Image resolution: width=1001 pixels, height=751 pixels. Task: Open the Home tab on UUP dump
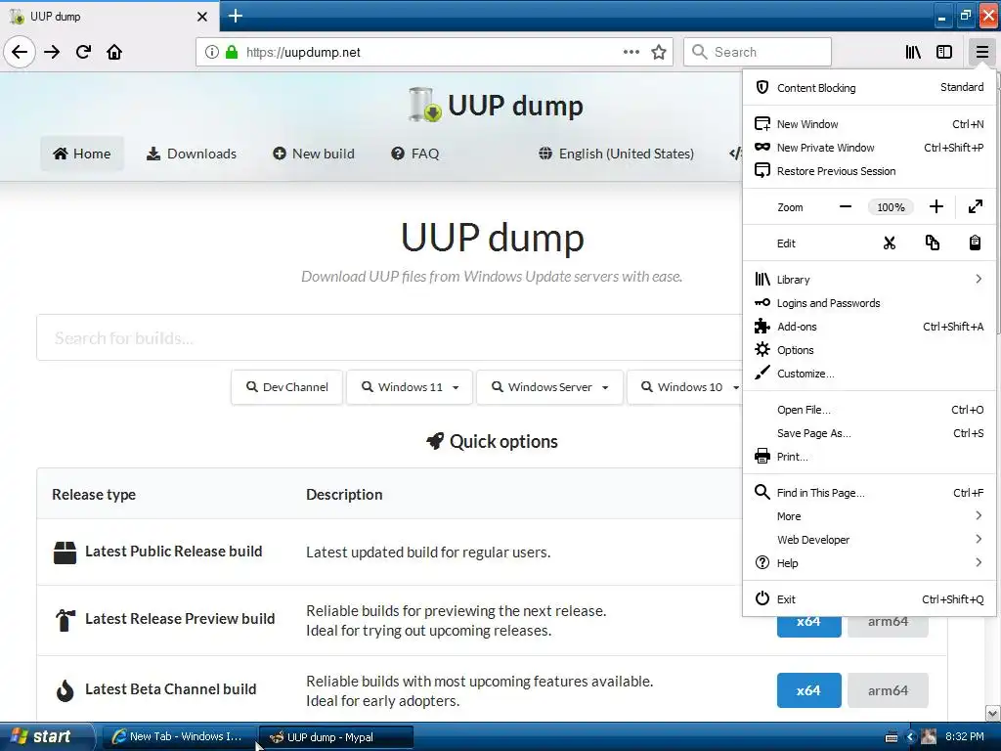pyautogui.click(x=82, y=154)
